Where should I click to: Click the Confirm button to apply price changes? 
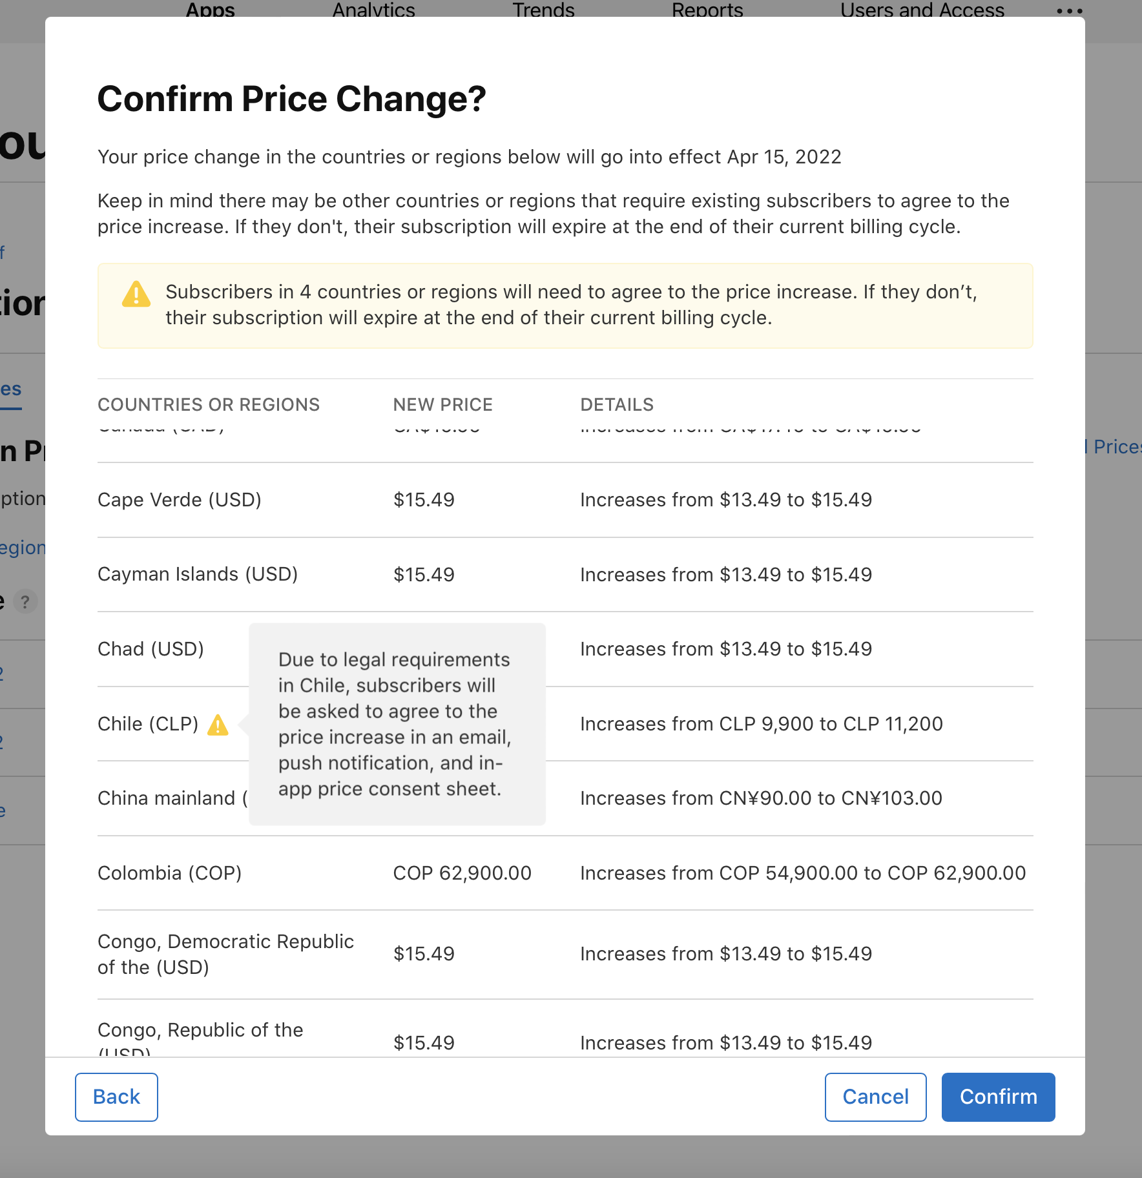[998, 1097]
